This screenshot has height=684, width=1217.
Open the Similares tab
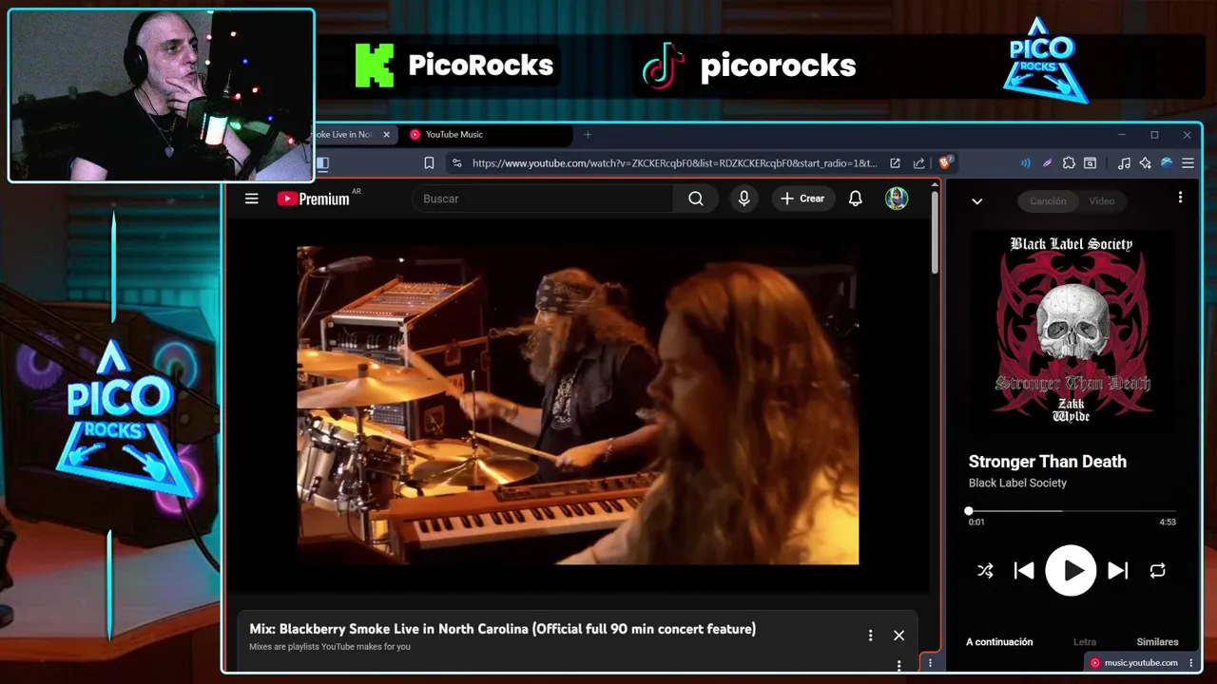click(1157, 642)
